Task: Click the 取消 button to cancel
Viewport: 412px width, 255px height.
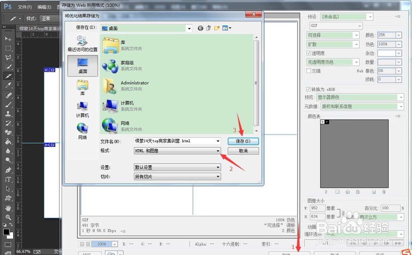Action: 243,151
